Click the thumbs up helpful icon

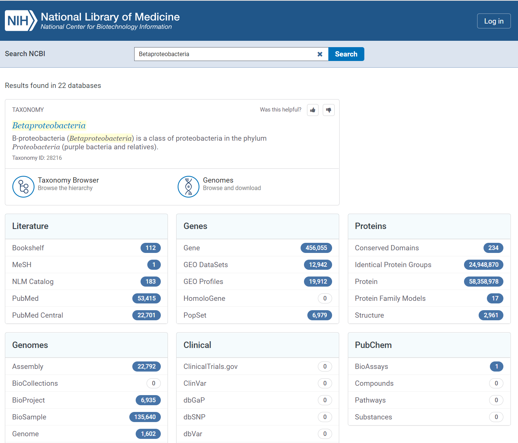click(x=313, y=110)
